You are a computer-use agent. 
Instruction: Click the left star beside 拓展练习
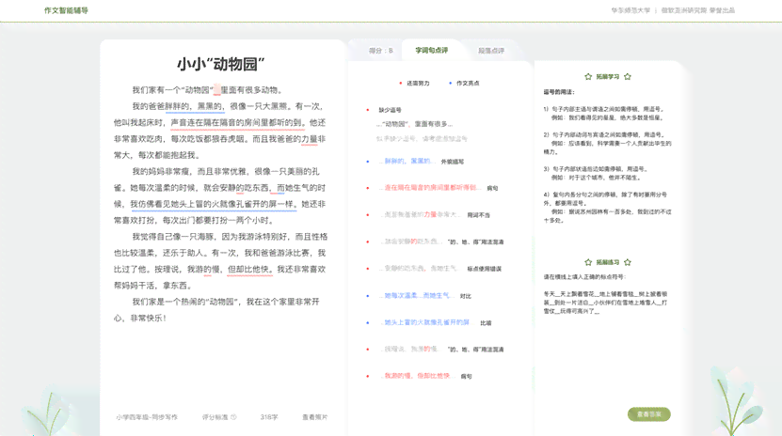588,262
